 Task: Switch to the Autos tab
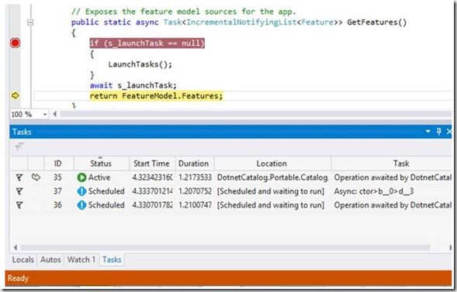coord(50,259)
